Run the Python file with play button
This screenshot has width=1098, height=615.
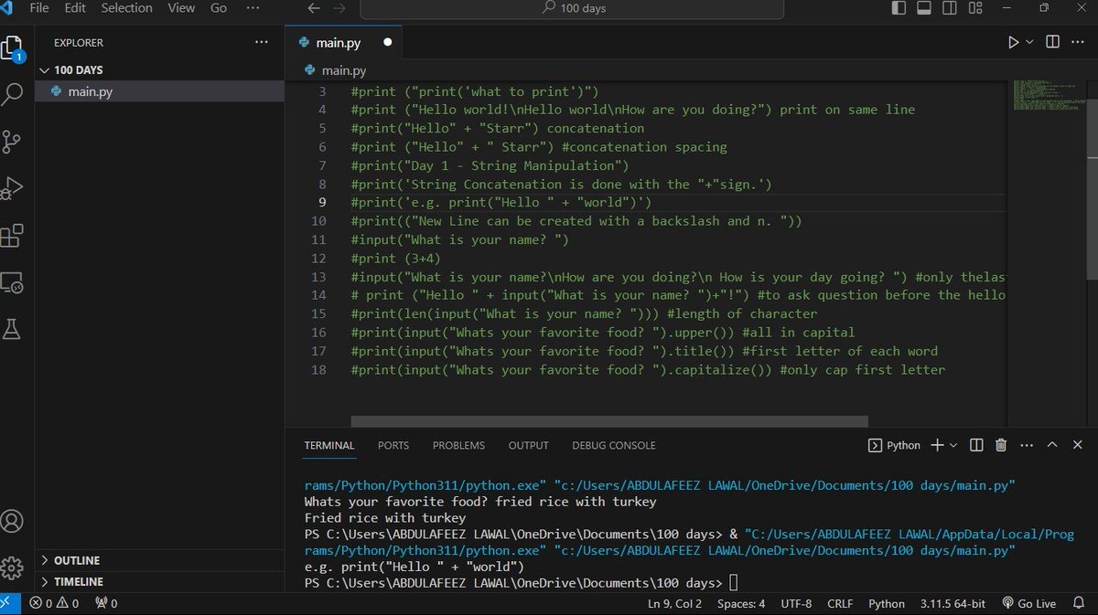[1013, 42]
